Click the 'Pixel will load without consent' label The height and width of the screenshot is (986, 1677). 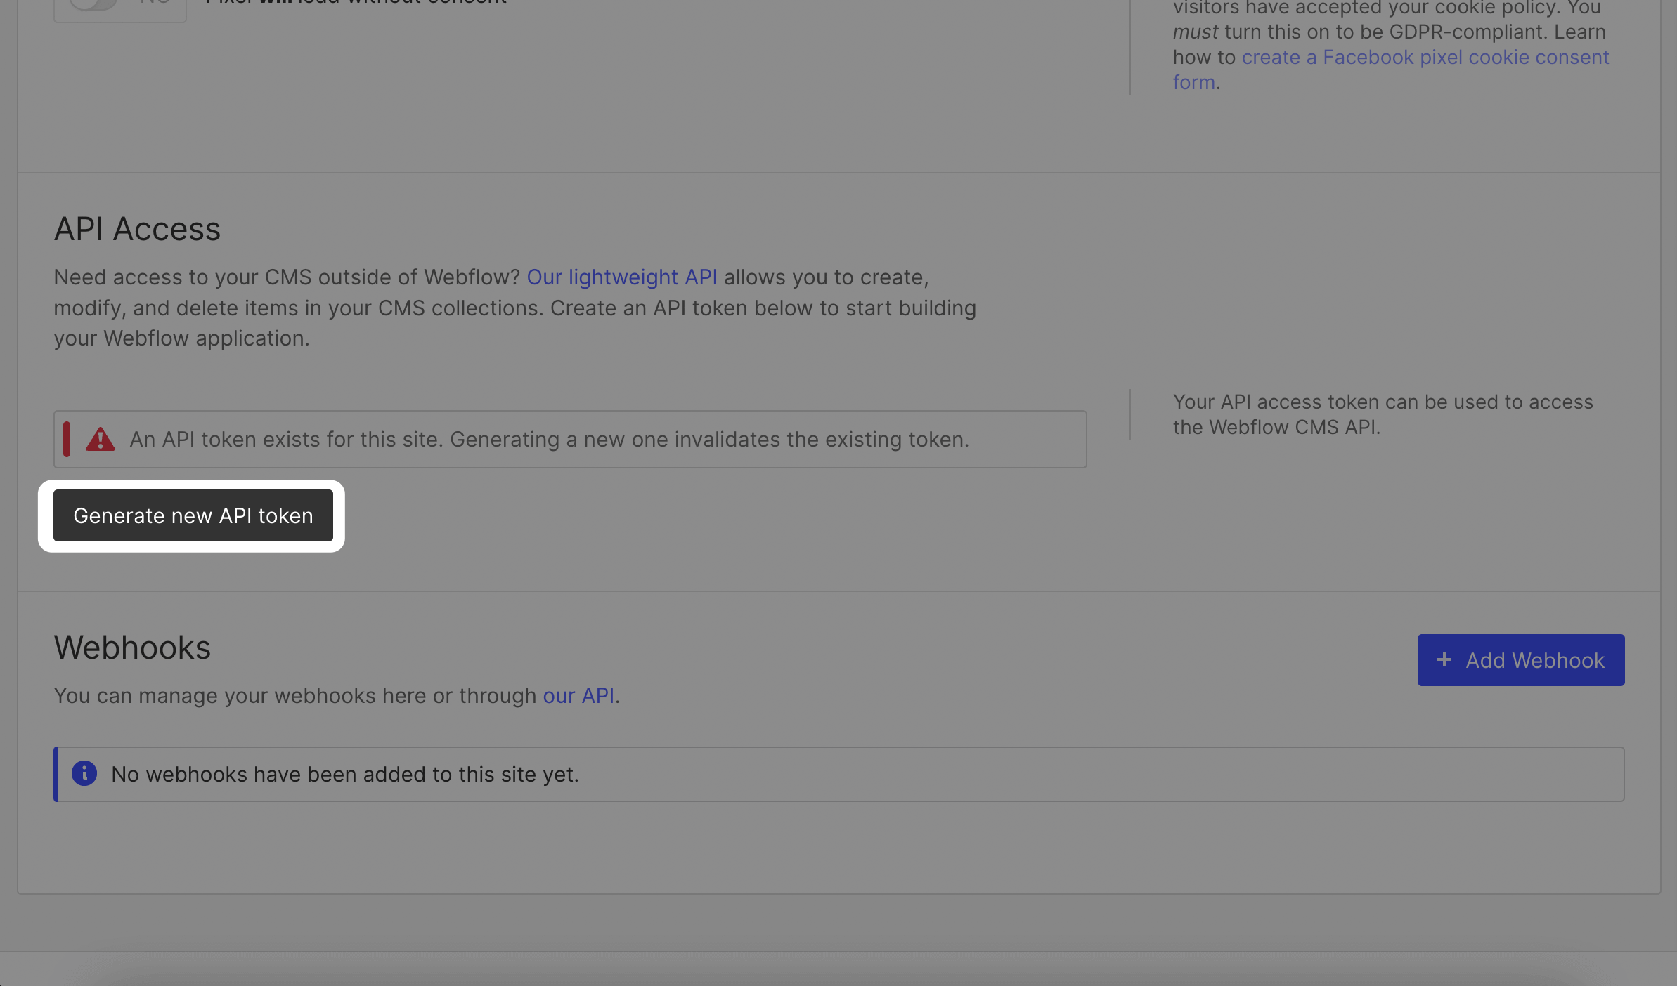(x=356, y=3)
